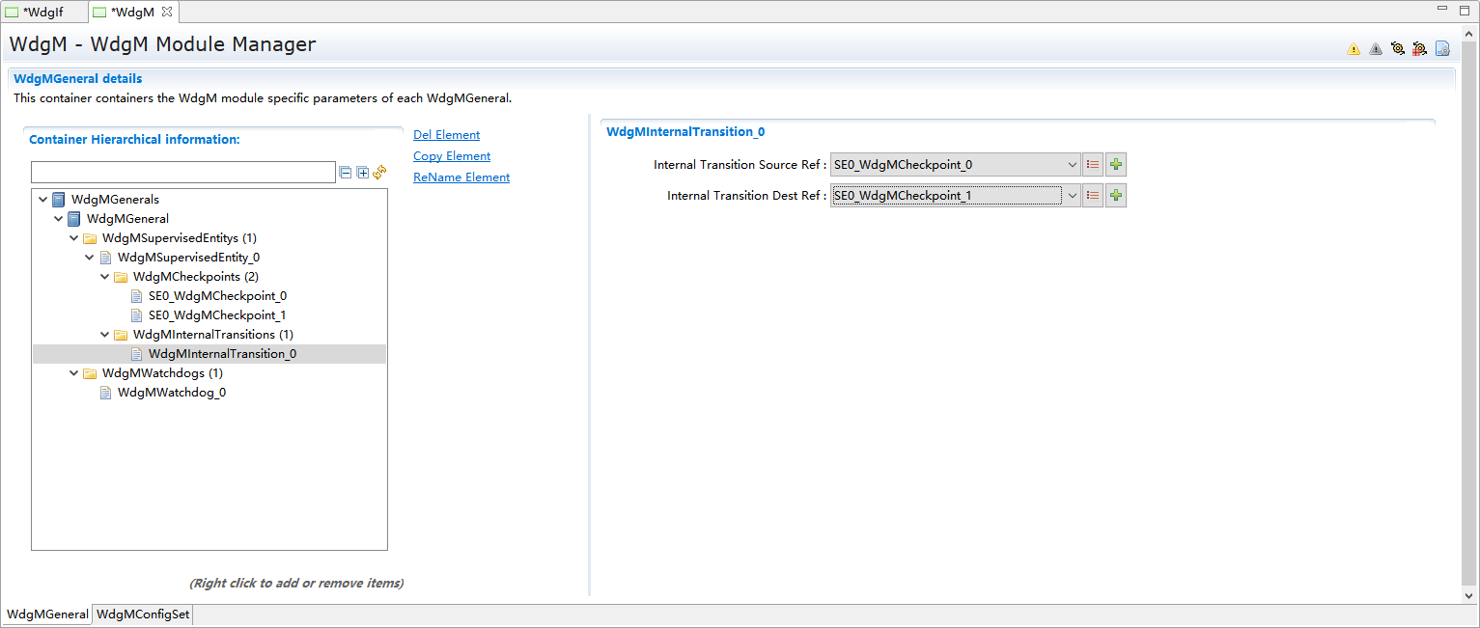Screen dimensions: 1480x628
Task: Switch to the WdgIf editor tab
Action: [x=42, y=12]
